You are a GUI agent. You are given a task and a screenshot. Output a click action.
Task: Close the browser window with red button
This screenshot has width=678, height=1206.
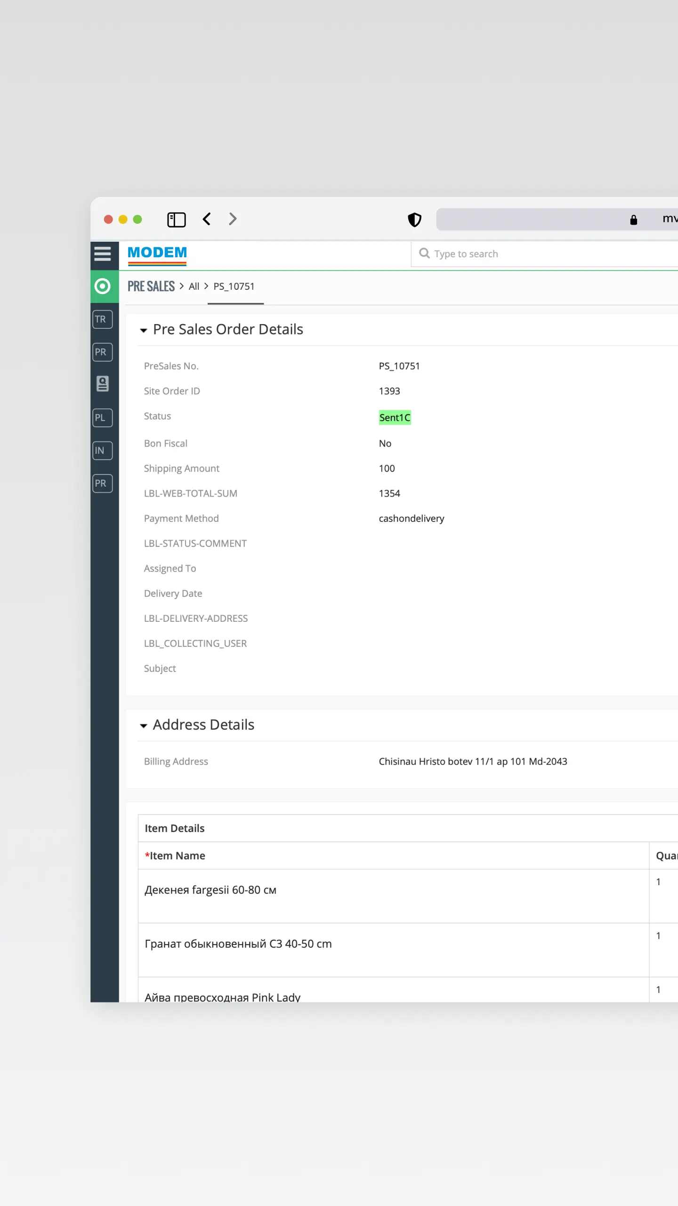[x=108, y=220]
